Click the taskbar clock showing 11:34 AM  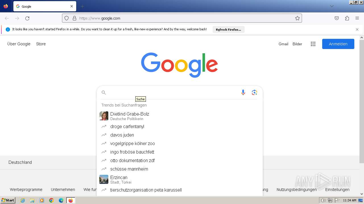click(x=349, y=200)
